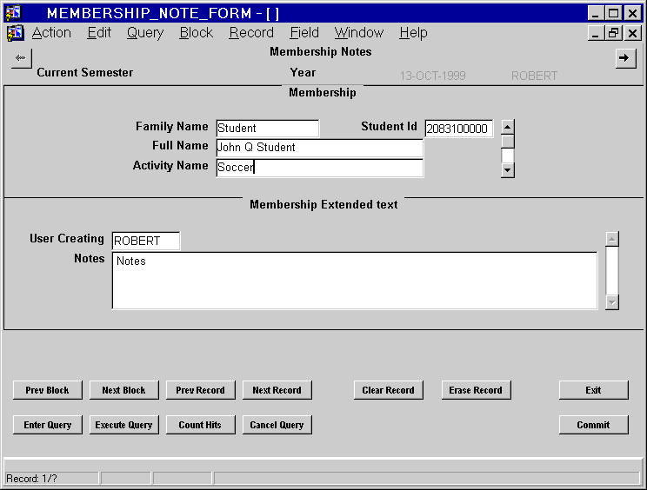
Task: Open the Window menu
Action: coord(359,32)
